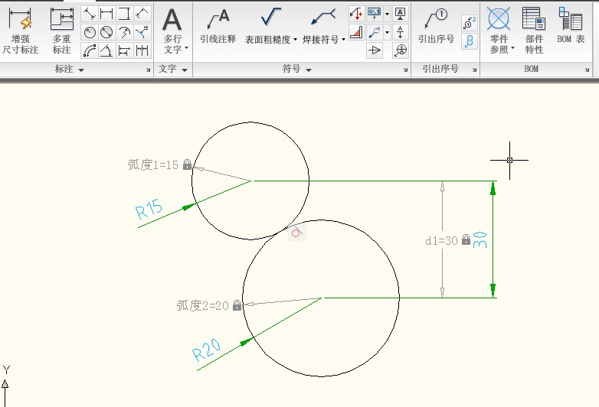Pick the angular dimension icon

[x=106, y=50]
